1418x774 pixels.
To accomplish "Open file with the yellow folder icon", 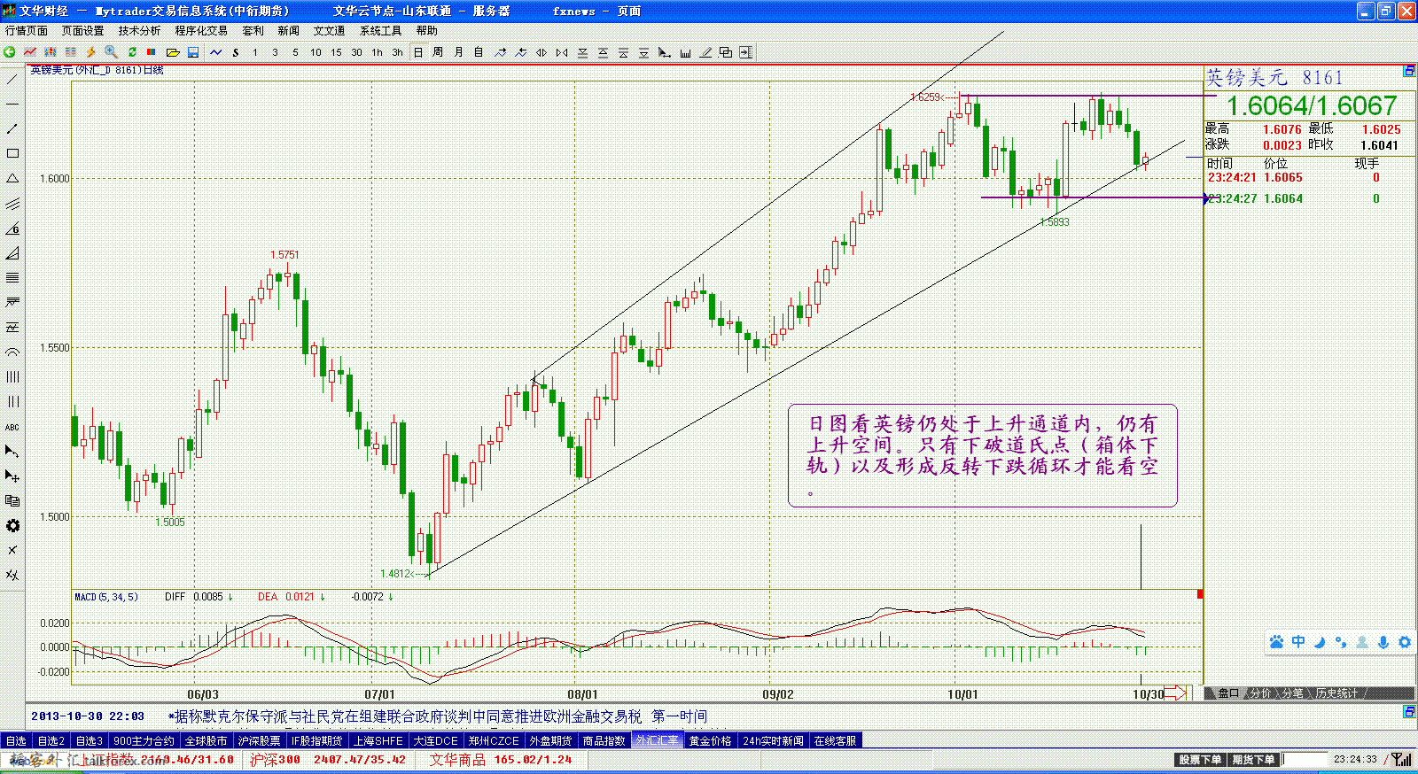I will [173, 52].
